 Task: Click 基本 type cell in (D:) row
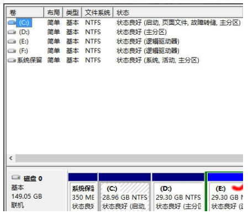pos(72,32)
